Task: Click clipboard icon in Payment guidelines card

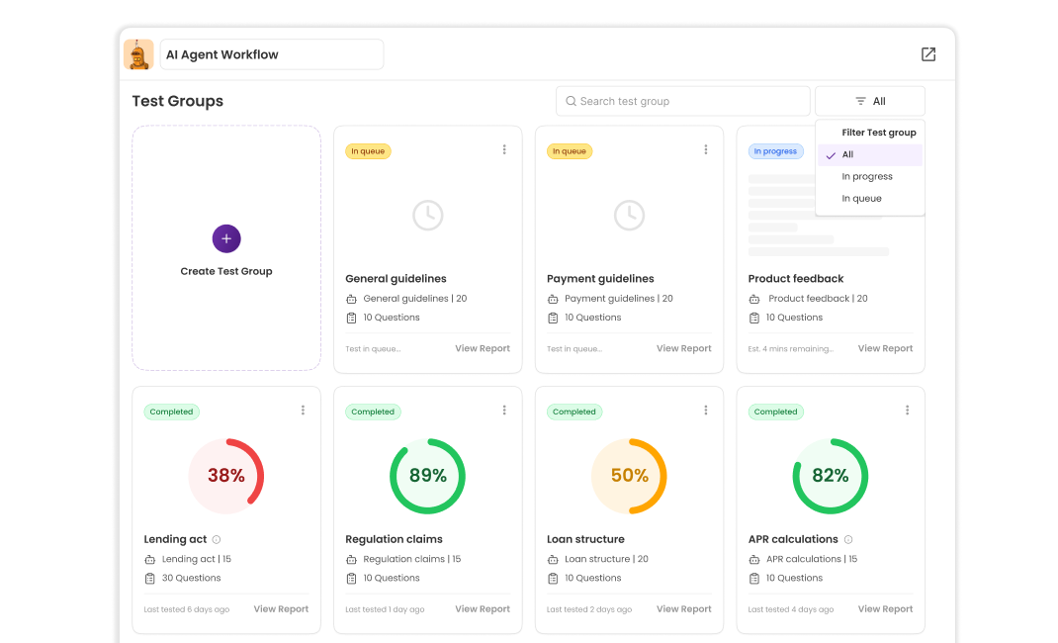Action: 553,318
